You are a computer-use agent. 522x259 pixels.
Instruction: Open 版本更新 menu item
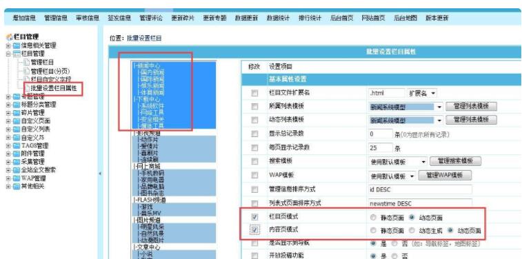(x=436, y=19)
